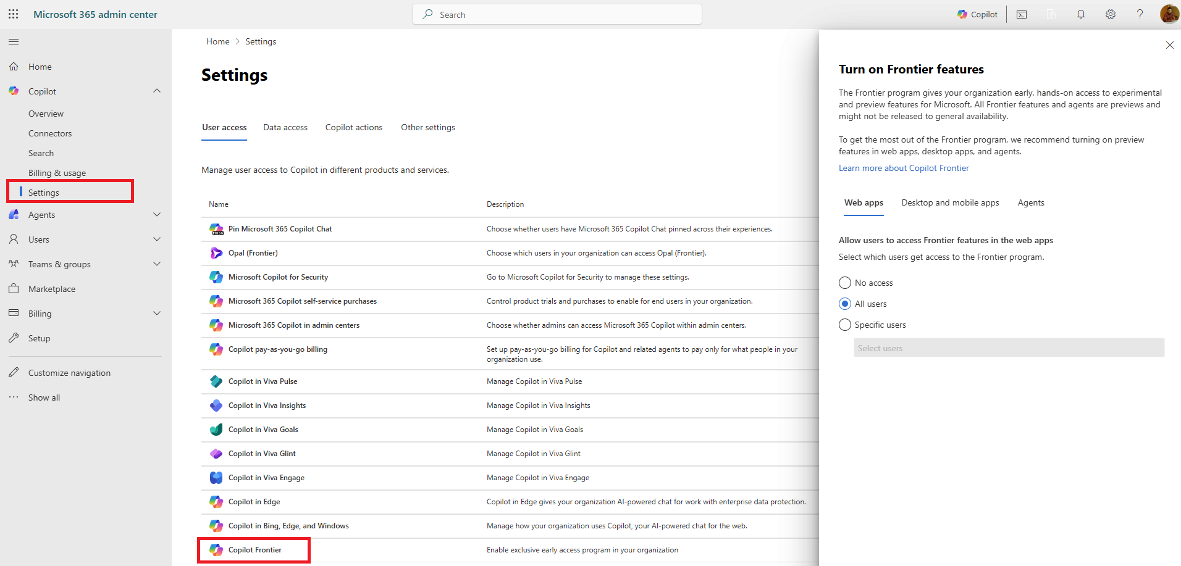
Task: Click the Copilot button in top bar
Action: [977, 14]
